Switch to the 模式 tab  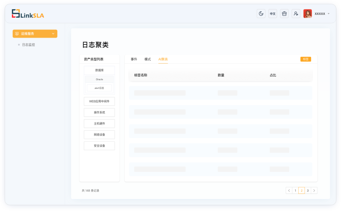148,59
